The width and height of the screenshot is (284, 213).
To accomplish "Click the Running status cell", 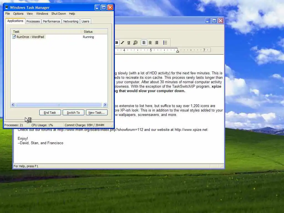I will 88,37.
